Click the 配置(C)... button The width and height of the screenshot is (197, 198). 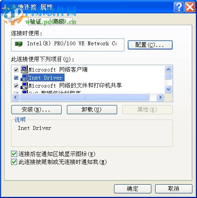tap(150, 45)
